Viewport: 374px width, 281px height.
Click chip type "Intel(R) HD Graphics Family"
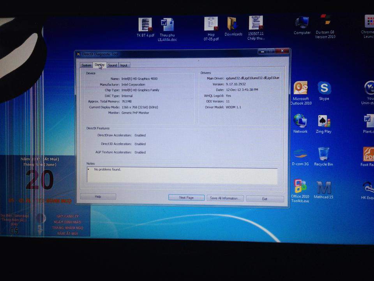coord(140,90)
